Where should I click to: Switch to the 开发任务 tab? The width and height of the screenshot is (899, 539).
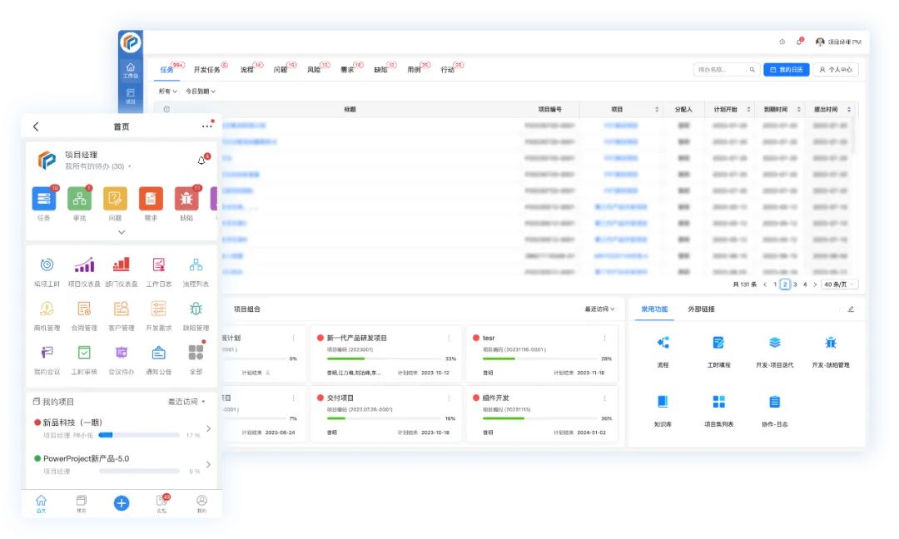207,70
